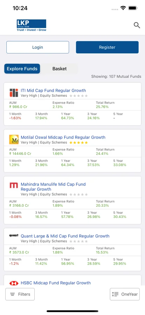Click the ITI Mid Cap star rating
This screenshot has width=145, height=315.
coord(78,96)
